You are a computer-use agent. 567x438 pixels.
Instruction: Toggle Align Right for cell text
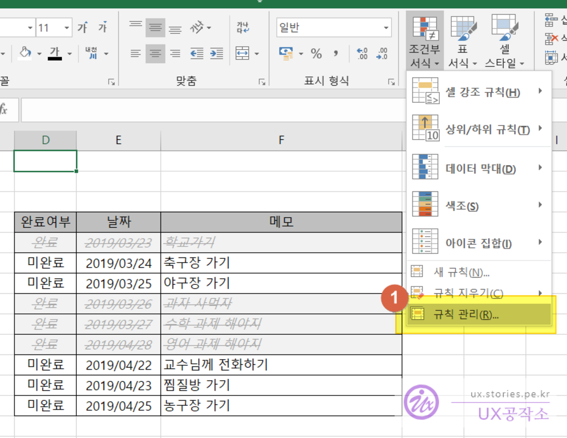coord(176,53)
